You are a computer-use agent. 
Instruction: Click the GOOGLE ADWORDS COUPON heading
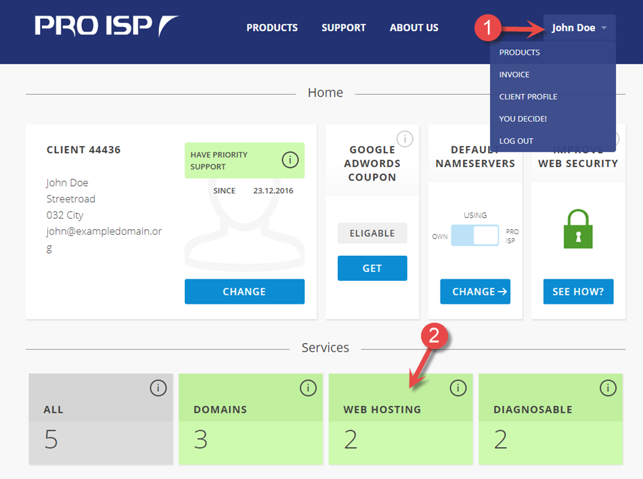tap(372, 164)
